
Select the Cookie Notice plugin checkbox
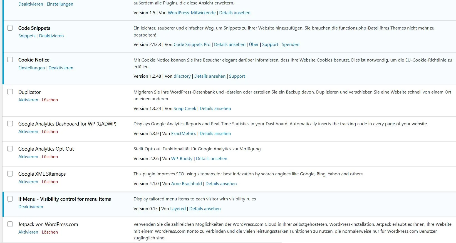pyautogui.click(x=10, y=60)
